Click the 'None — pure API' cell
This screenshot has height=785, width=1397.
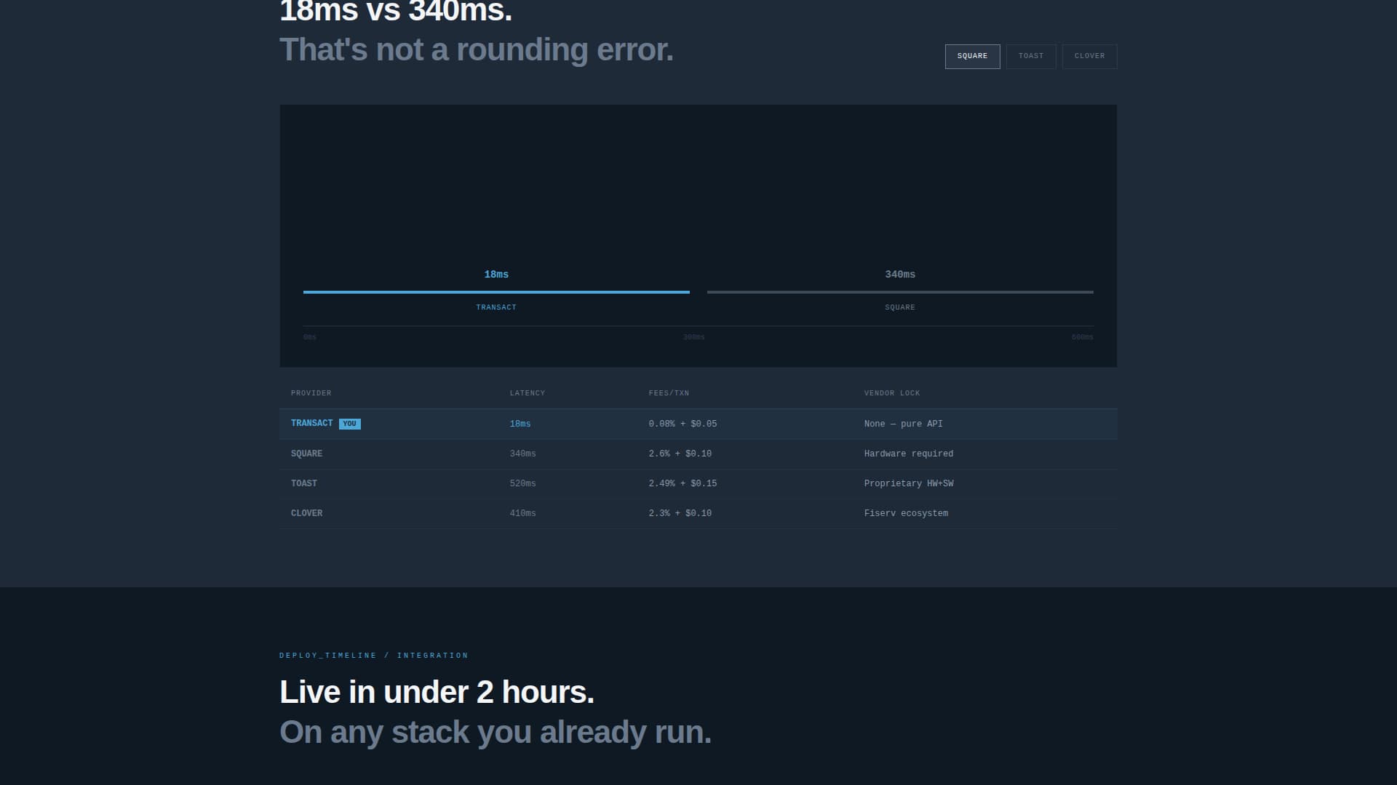click(903, 424)
